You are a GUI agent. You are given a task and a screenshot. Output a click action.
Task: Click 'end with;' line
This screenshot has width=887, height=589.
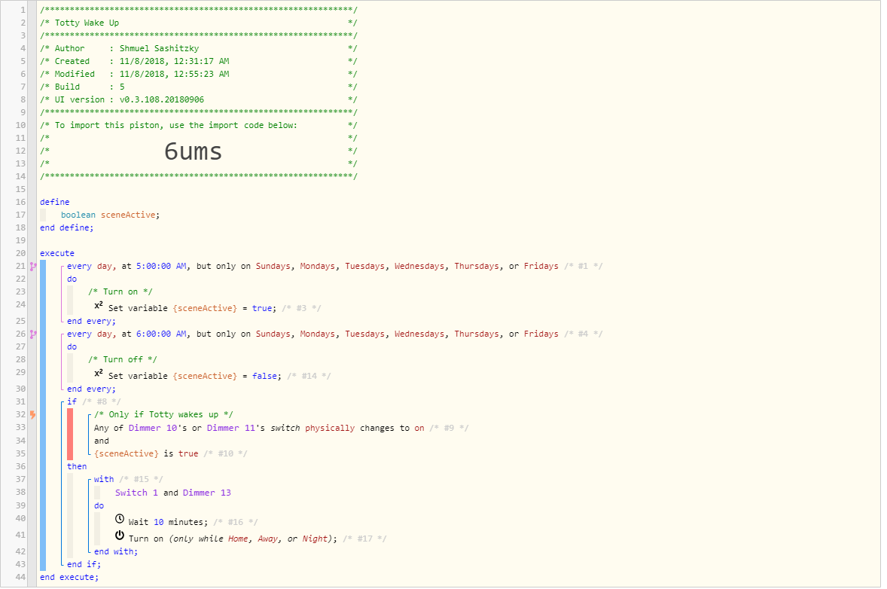[116, 551]
